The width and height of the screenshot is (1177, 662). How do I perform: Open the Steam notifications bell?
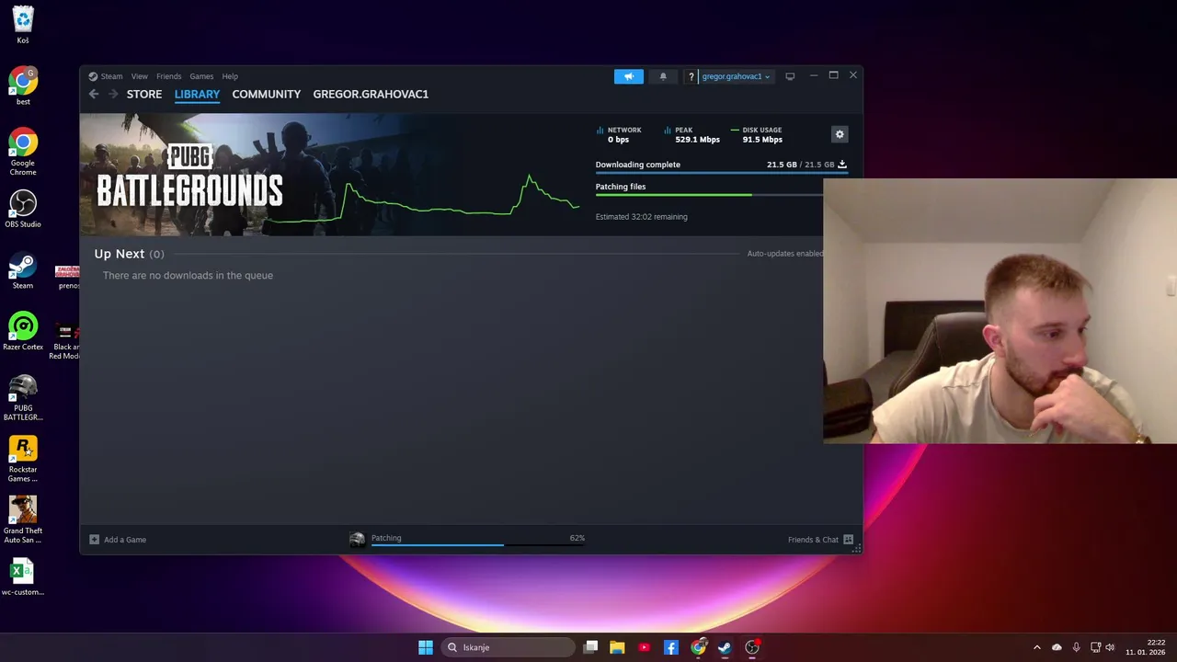[x=663, y=76]
